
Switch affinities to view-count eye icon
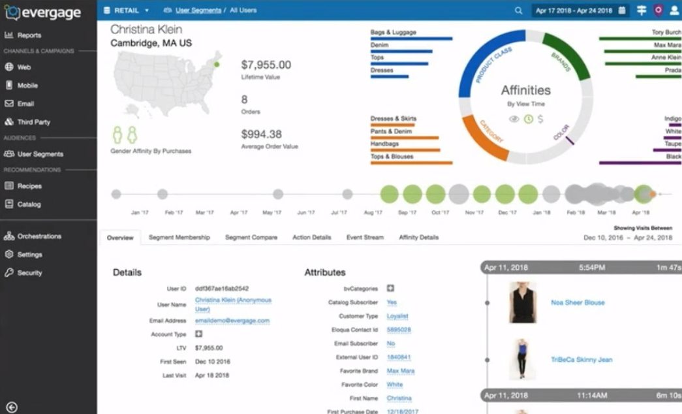[514, 119]
